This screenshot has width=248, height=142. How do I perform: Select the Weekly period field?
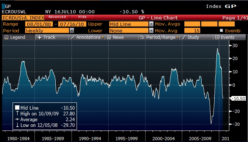pyautogui.click(x=47, y=31)
